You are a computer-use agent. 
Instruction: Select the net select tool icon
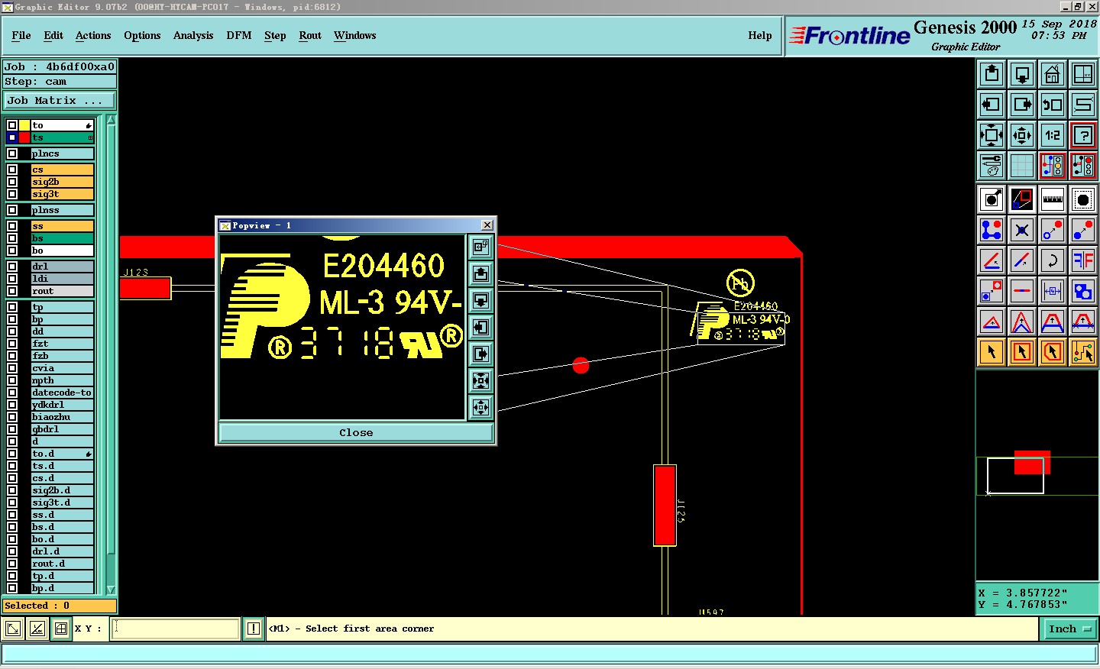[1083, 352]
